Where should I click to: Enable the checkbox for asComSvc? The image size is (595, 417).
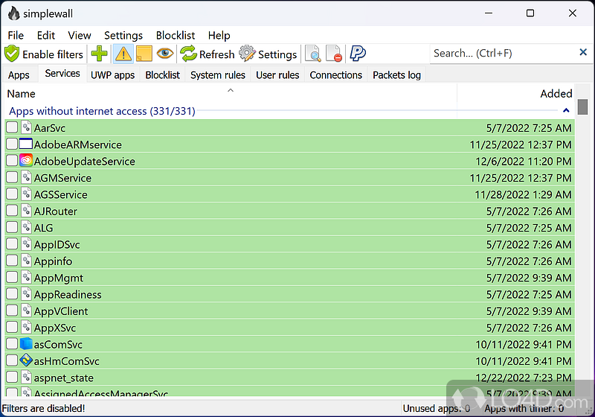(x=12, y=344)
